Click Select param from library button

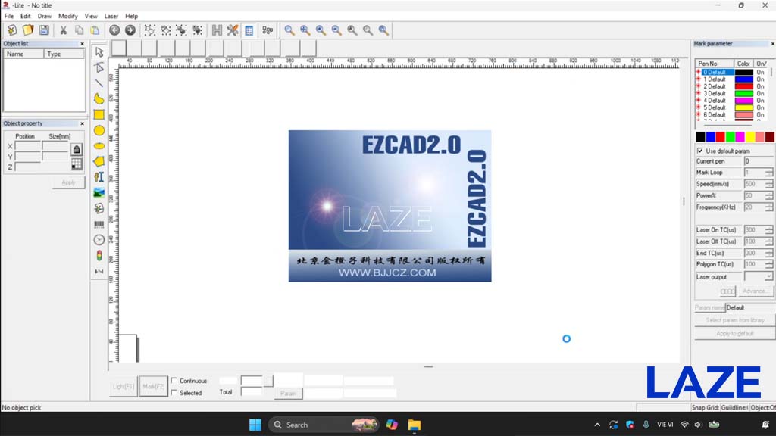pos(735,320)
